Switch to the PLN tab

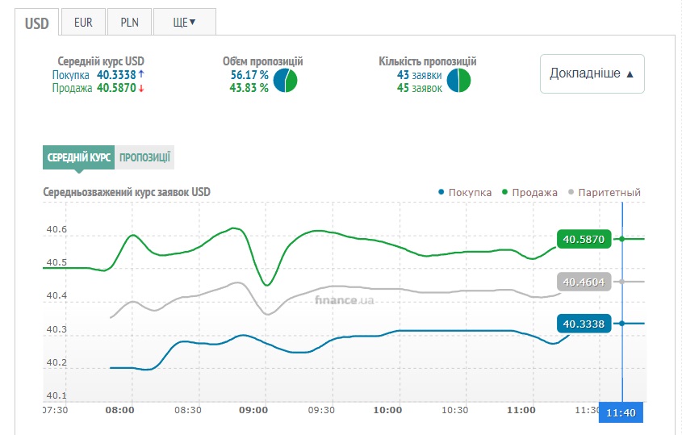(129, 23)
